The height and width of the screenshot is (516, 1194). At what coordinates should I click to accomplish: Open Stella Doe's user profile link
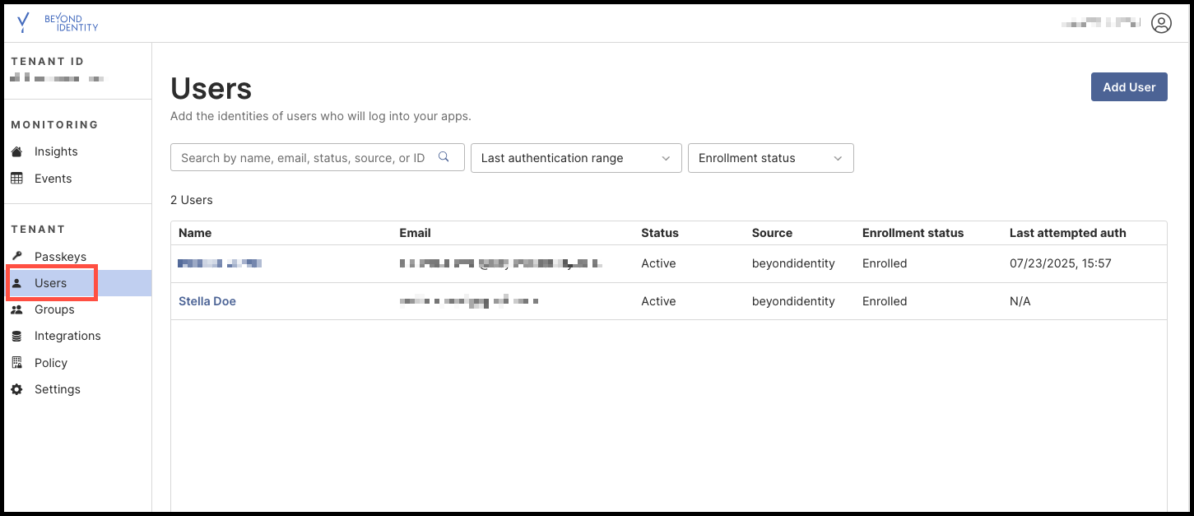click(x=207, y=301)
